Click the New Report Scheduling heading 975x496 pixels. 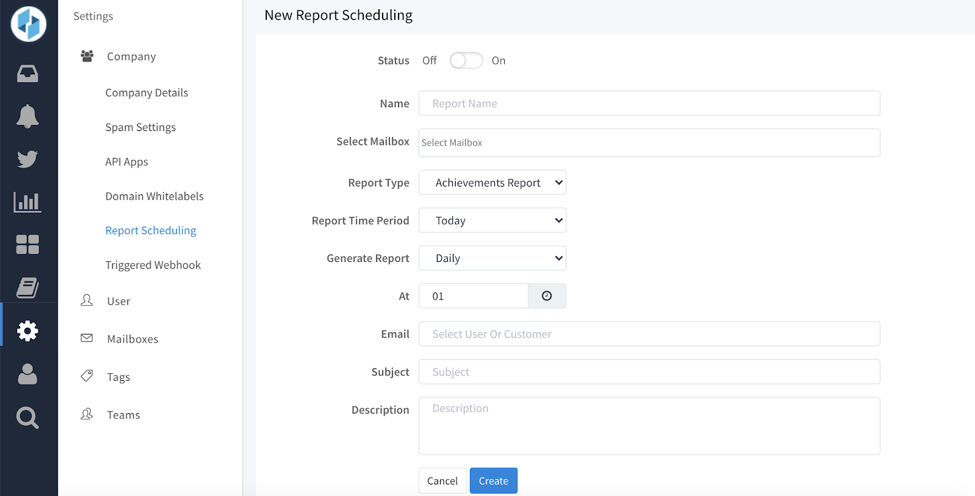(x=338, y=15)
